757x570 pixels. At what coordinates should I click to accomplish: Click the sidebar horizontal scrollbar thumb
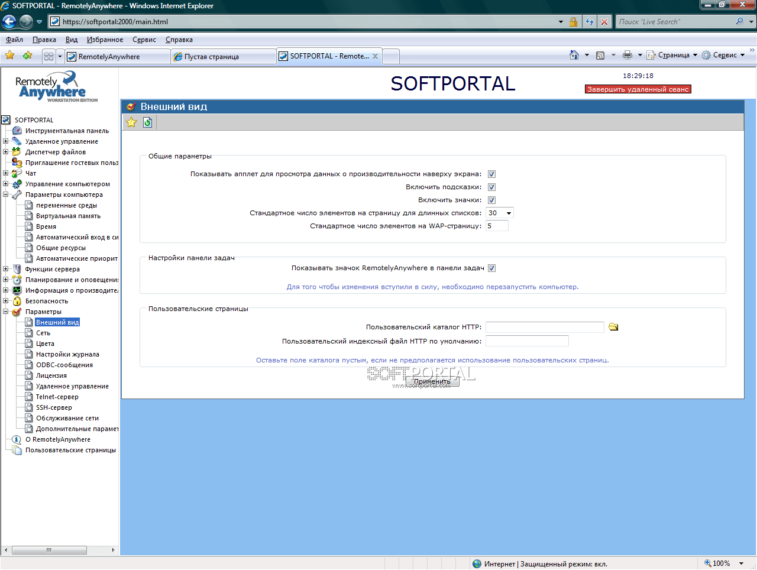coord(49,550)
